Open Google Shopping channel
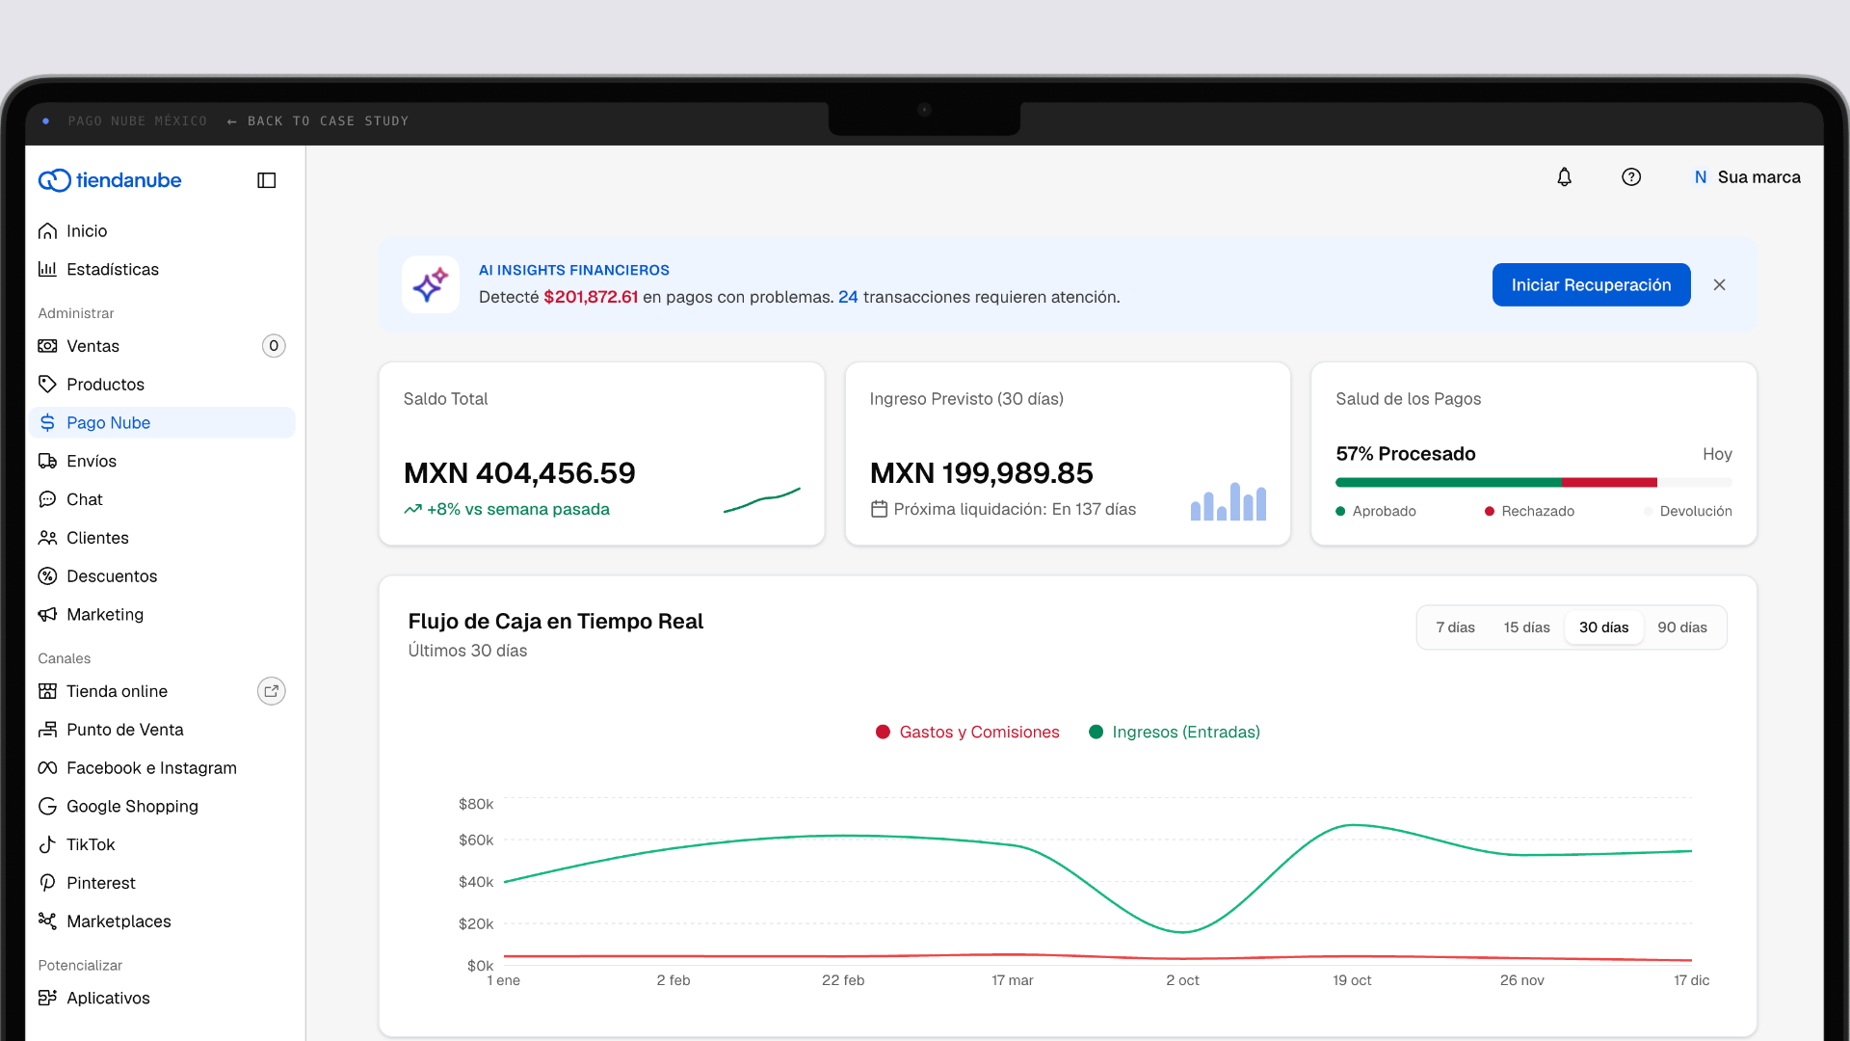 162,806
